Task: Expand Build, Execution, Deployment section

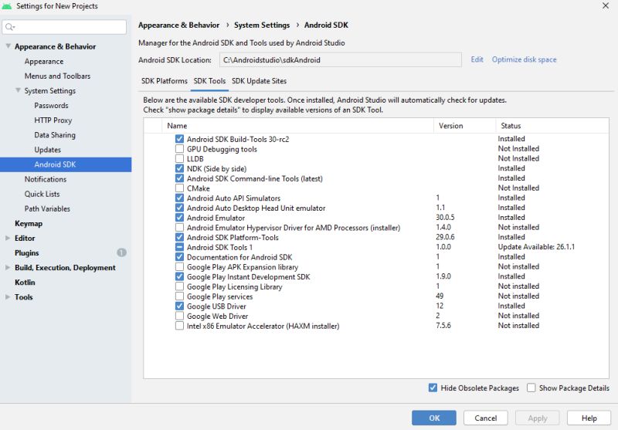Action: [8, 267]
